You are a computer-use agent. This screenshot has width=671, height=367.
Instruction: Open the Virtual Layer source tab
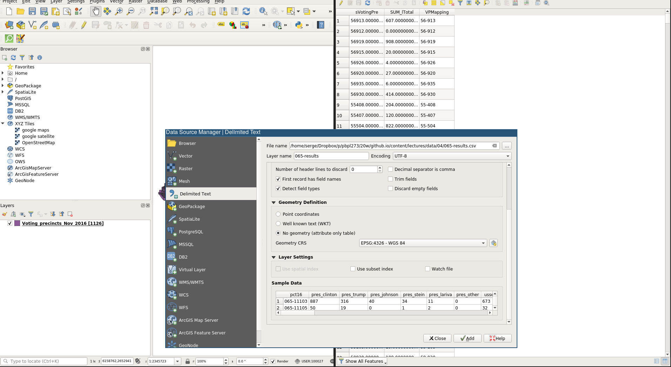[x=192, y=269]
